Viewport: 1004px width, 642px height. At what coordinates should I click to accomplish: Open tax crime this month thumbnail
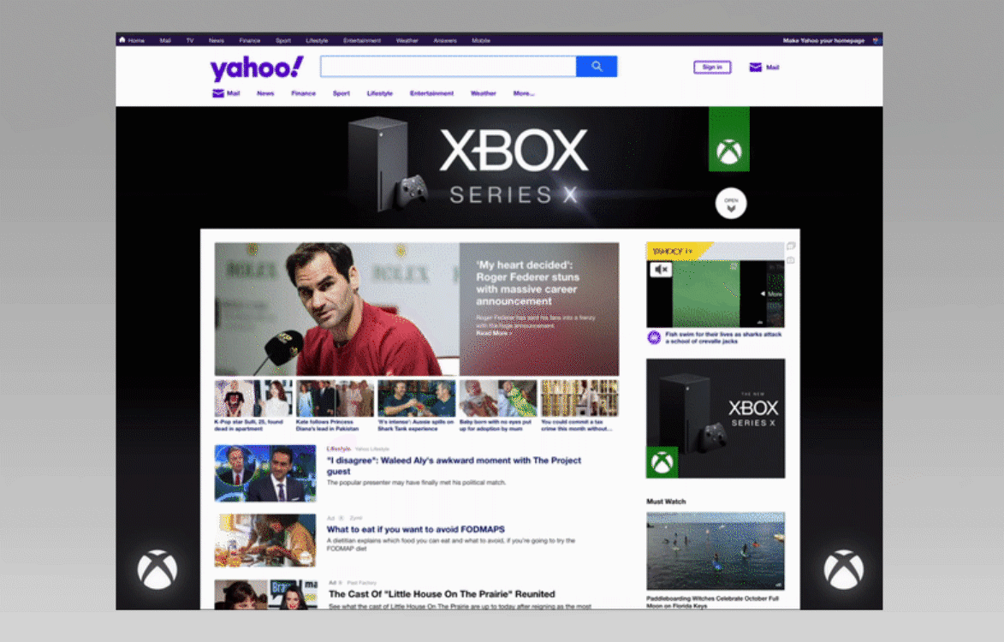click(580, 398)
